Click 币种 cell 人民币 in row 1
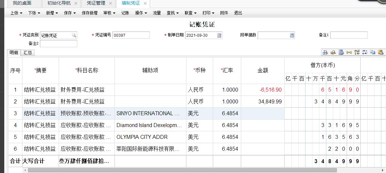The height and width of the screenshot is (173, 386). [x=199, y=90]
